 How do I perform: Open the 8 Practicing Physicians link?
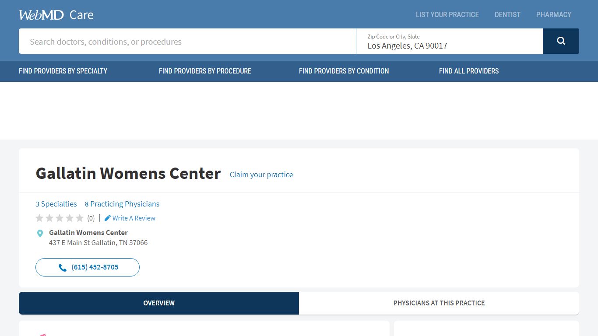[122, 204]
